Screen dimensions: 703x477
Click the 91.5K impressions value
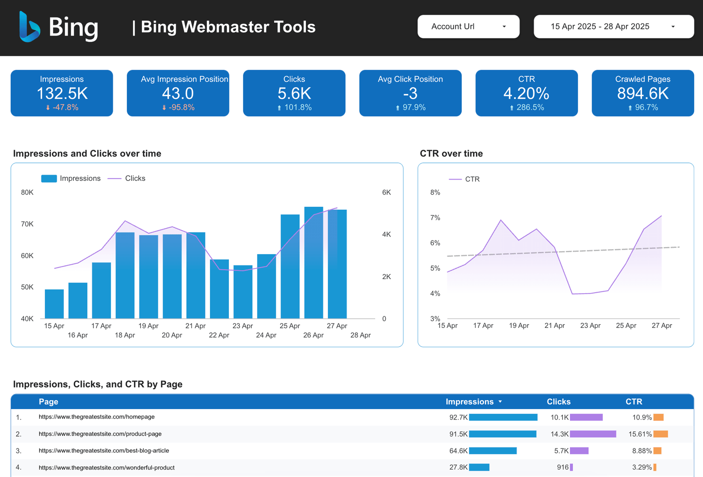[458, 434]
